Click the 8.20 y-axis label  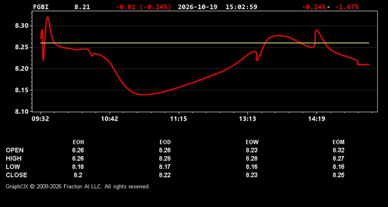[x=22, y=69]
